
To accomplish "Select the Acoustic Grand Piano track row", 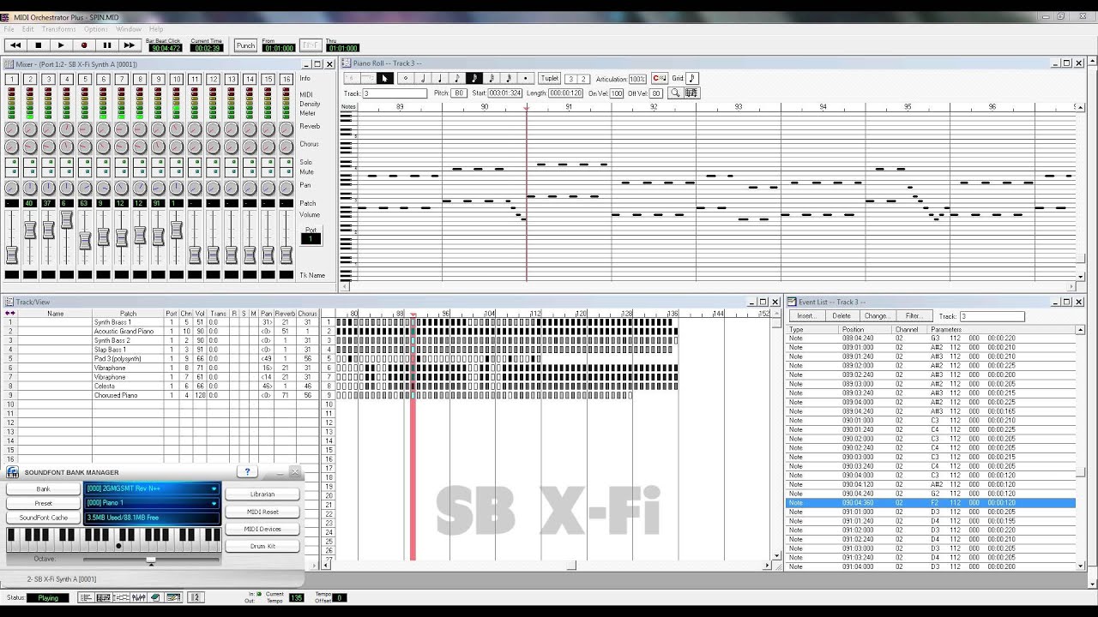I will point(162,332).
